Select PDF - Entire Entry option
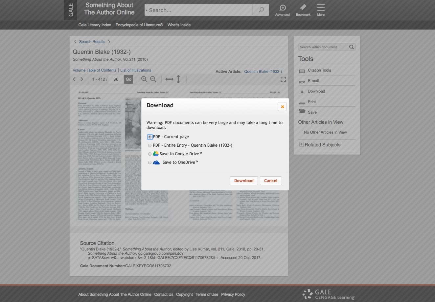Screen dimensions: 435x302 pos(150,145)
